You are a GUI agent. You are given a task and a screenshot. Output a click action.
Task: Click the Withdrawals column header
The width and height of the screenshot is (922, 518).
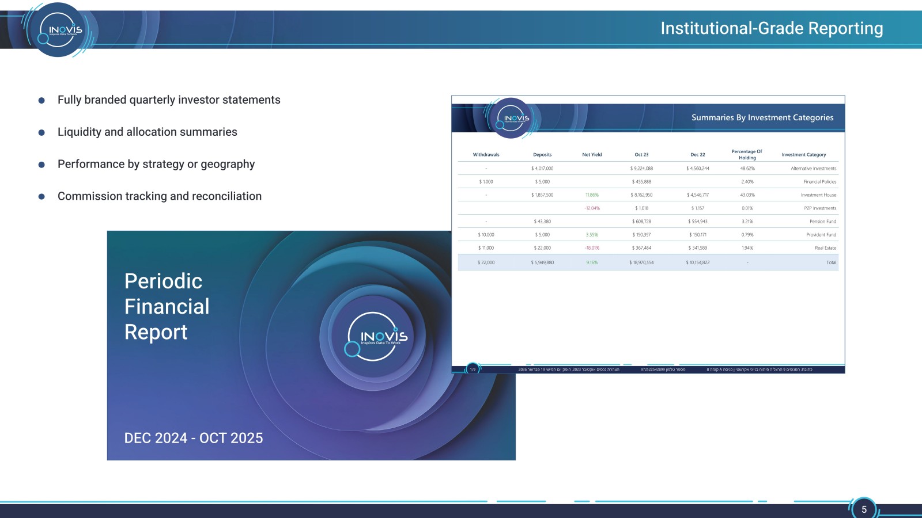pos(486,155)
